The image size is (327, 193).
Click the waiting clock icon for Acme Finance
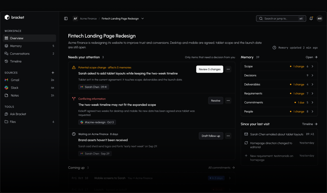click(x=74, y=134)
